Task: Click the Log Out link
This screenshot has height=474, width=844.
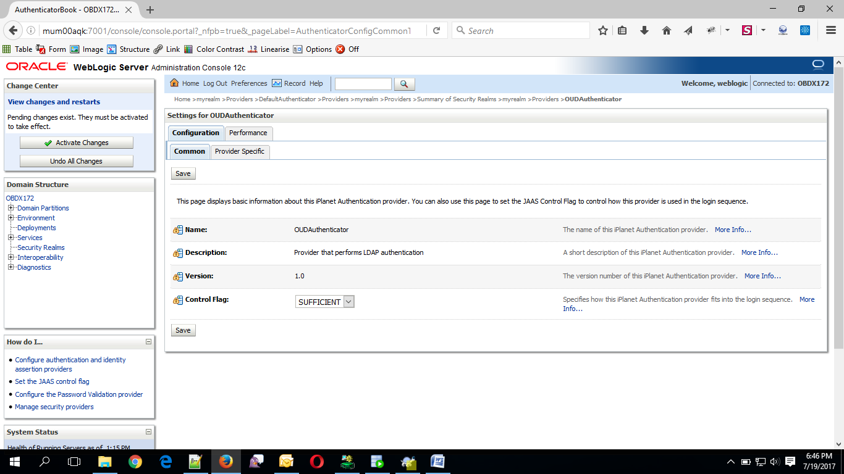Action: click(215, 83)
